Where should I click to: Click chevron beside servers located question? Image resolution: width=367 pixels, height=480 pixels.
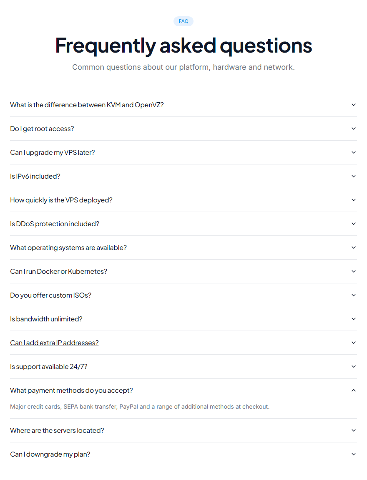click(354, 430)
